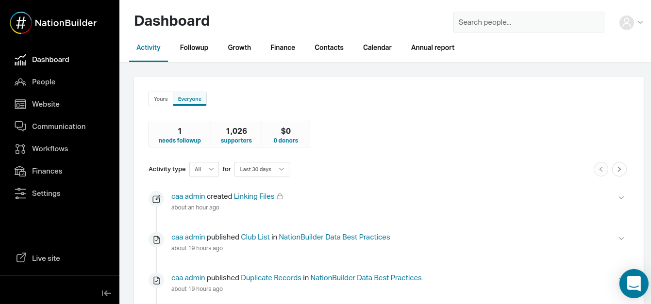This screenshot has width=651, height=304.
Task: Click the edit icon beside Linking Files
Action: (156, 199)
